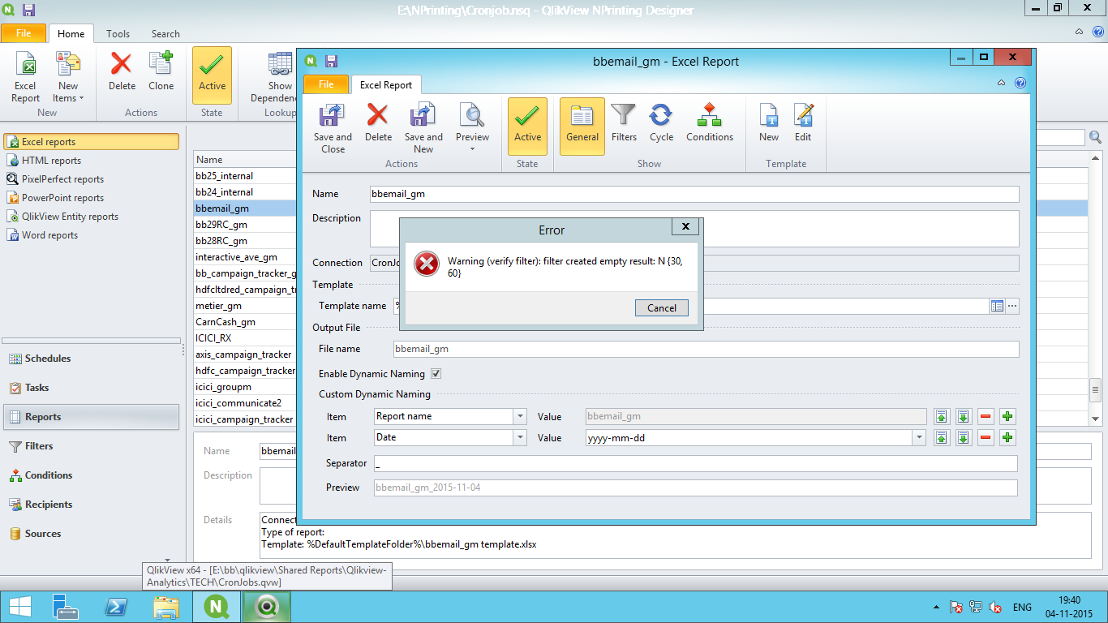Click Edit template icon

tap(803, 122)
